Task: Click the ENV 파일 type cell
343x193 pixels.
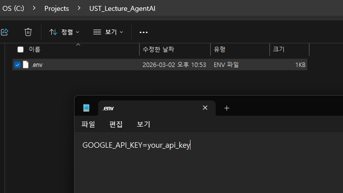Action: [226, 65]
